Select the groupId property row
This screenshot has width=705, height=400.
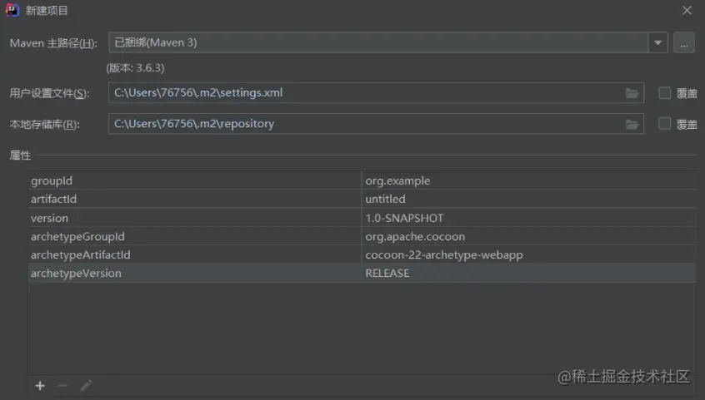[x=196, y=180]
